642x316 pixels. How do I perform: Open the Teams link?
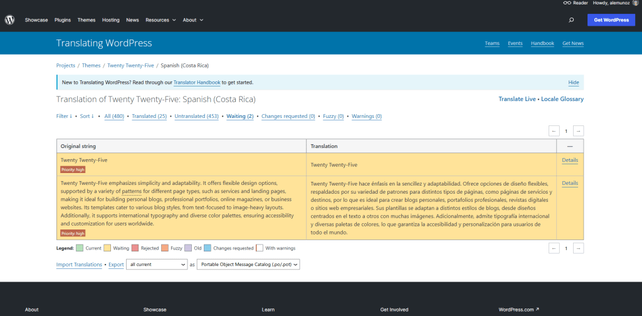[x=492, y=43]
